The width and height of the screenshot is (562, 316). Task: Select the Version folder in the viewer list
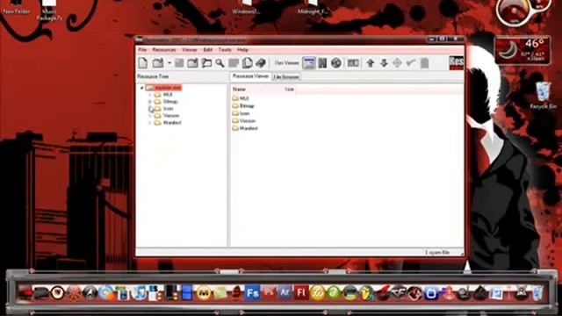(244, 121)
